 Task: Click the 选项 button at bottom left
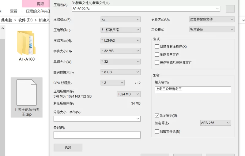pos(68,147)
